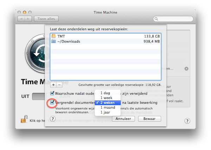Select the ~/Downloads row in the list
This screenshot has width=211, height=150.
[x=105, y=41]
